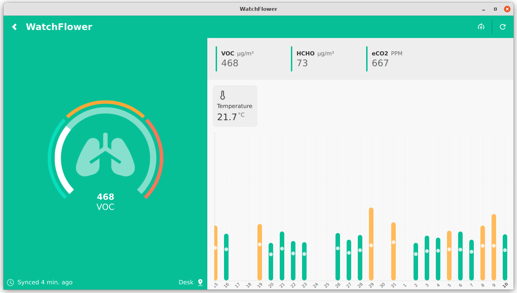Select the chart bar for day 28
This screenshot has width=517, height=293.
coord(360,258)
